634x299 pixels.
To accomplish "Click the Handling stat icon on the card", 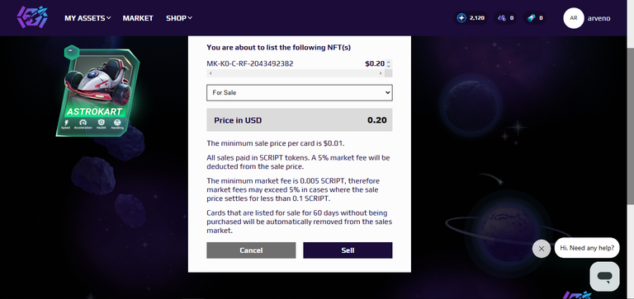I will point(118,122).
